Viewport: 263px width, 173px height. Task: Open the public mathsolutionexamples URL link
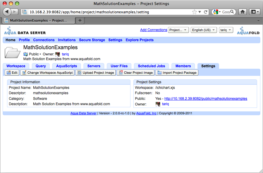point(206,99)
